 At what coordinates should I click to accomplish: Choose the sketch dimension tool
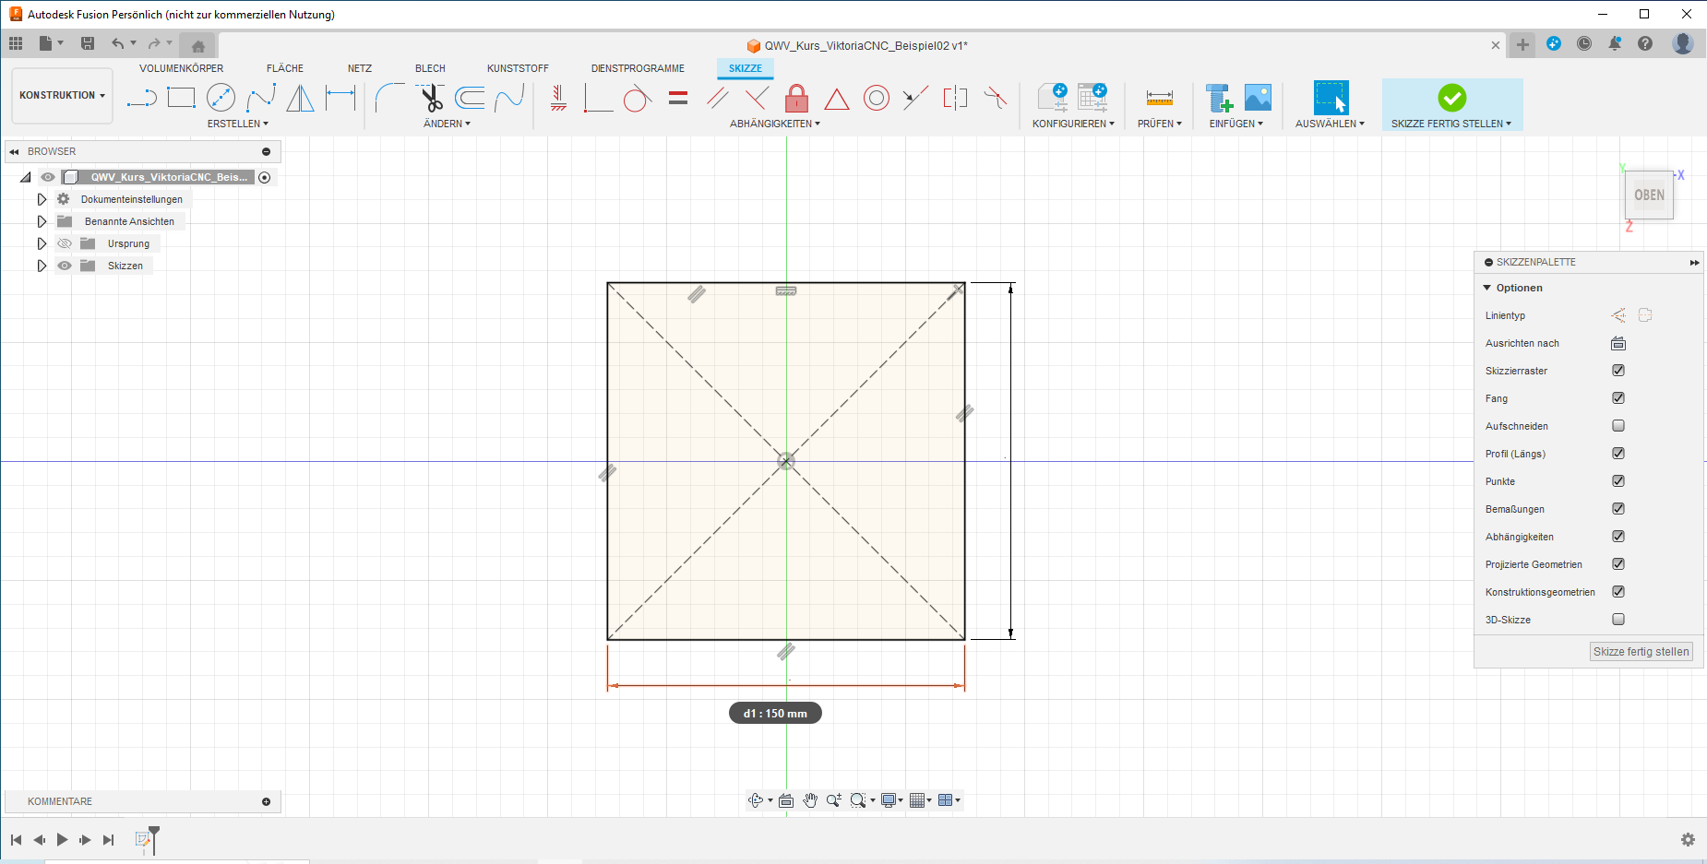[340, 98]
